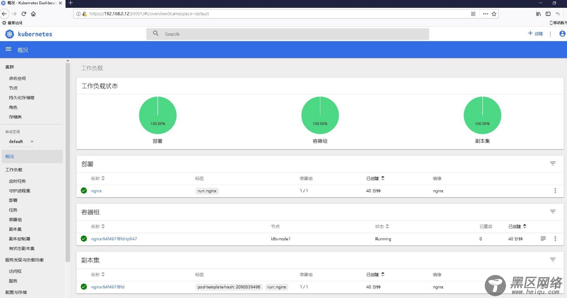Go to browser home page icon
This screenshot has width=567, height=298.
coord(33,14)
